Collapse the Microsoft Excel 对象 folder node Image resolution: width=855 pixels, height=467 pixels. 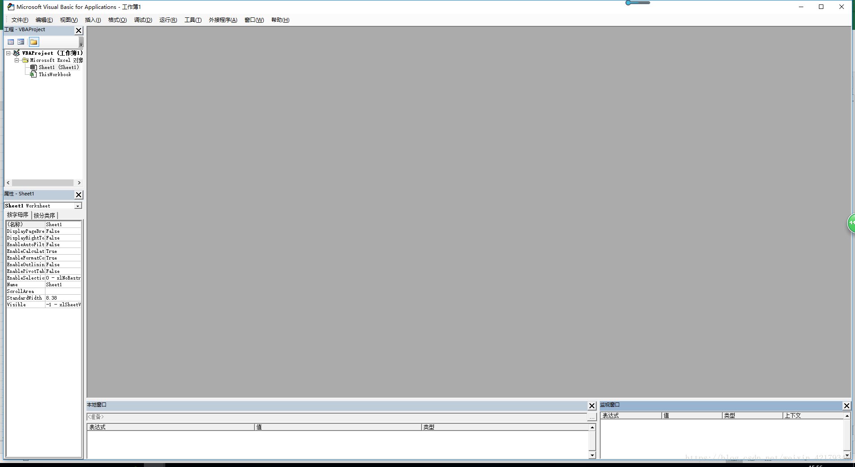[x=16, y=60]
